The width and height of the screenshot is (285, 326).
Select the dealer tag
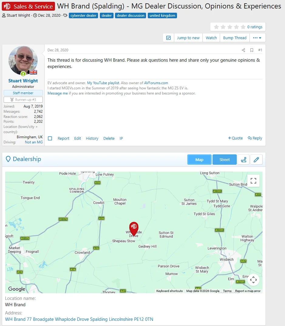point(107,15)
